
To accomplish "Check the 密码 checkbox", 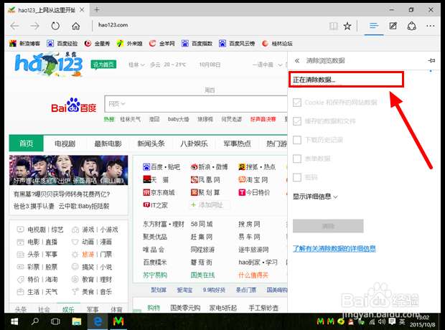I will coord(297,177).
